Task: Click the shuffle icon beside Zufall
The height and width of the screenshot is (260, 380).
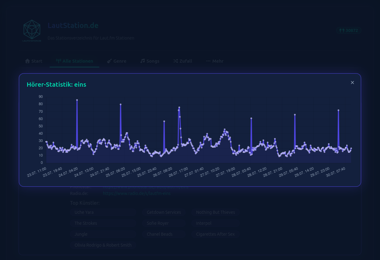Action: click(176, 61)
